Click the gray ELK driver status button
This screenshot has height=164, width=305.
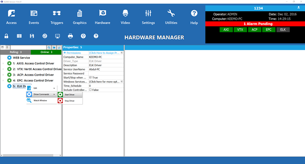[x=283, y=30]
